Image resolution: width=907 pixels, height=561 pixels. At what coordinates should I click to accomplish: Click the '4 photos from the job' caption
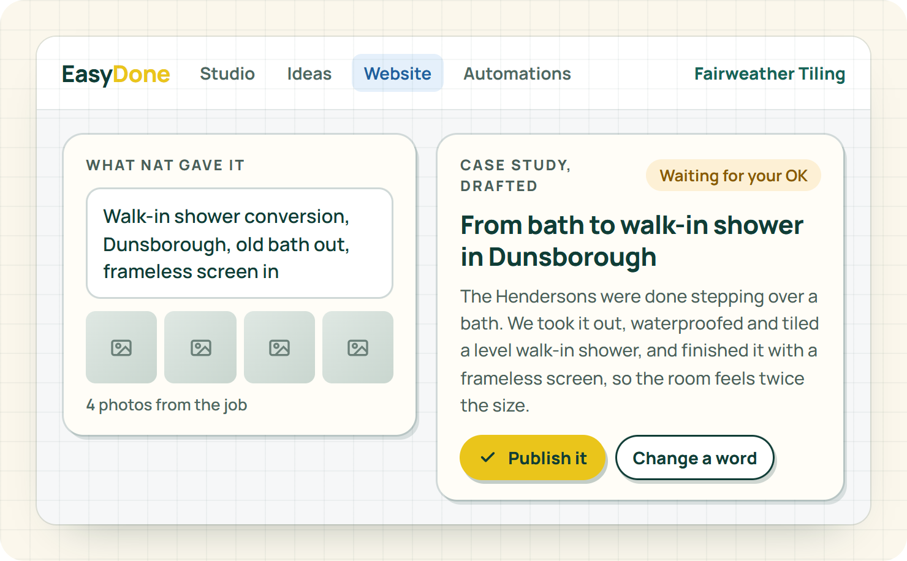coord(167,405)
